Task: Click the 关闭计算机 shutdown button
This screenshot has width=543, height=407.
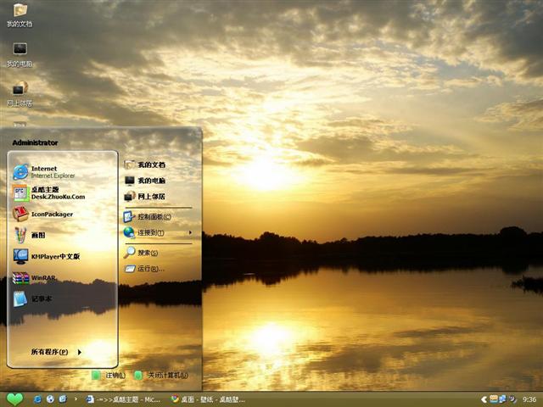Action: coord(161,376)
